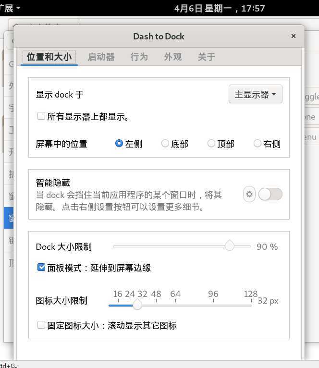
Task: Click the 显示 dock 于 label
Action: click(60, 95)
